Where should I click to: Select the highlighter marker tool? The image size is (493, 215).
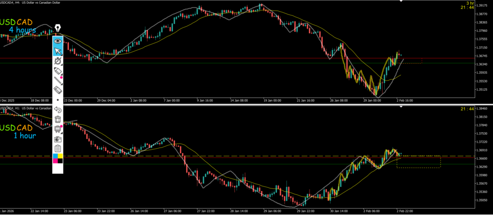tap(58, 71)
